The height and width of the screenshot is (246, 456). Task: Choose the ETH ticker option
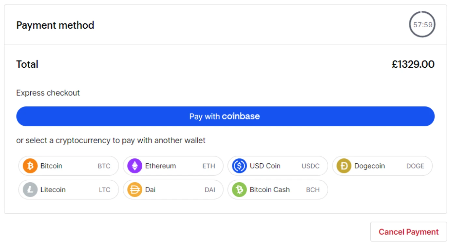pos(209,166)
